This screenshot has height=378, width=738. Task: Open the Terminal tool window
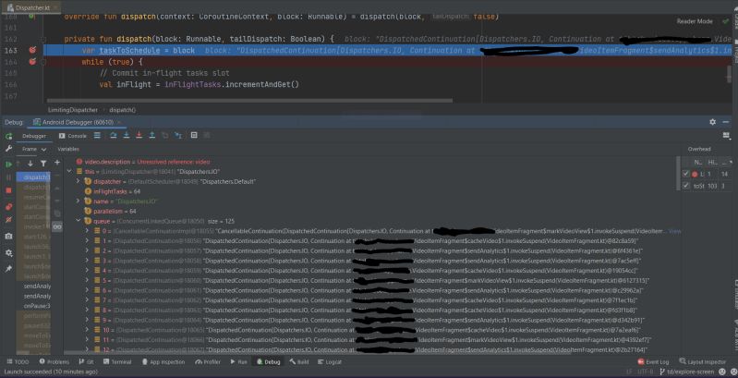pos(117,362)
